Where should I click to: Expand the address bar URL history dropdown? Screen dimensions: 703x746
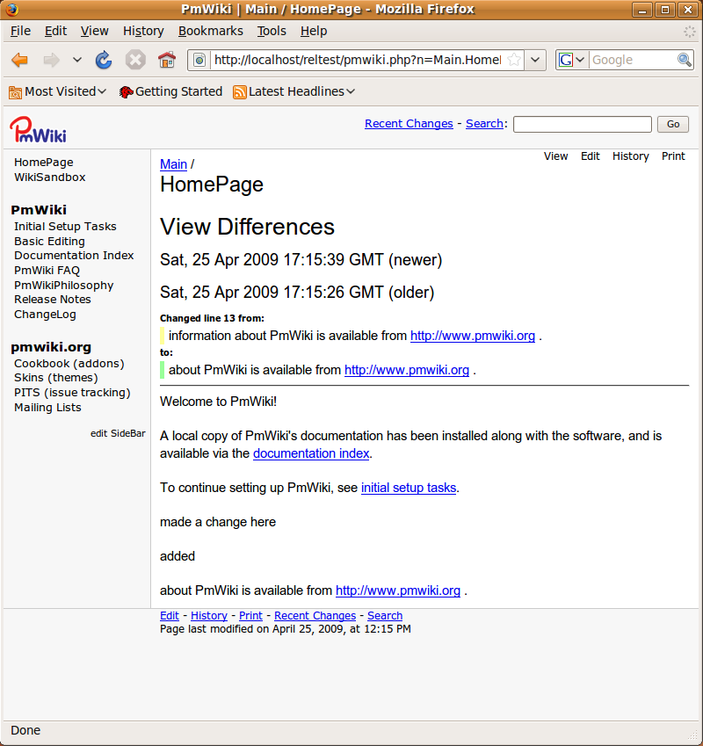click(535, 60)
